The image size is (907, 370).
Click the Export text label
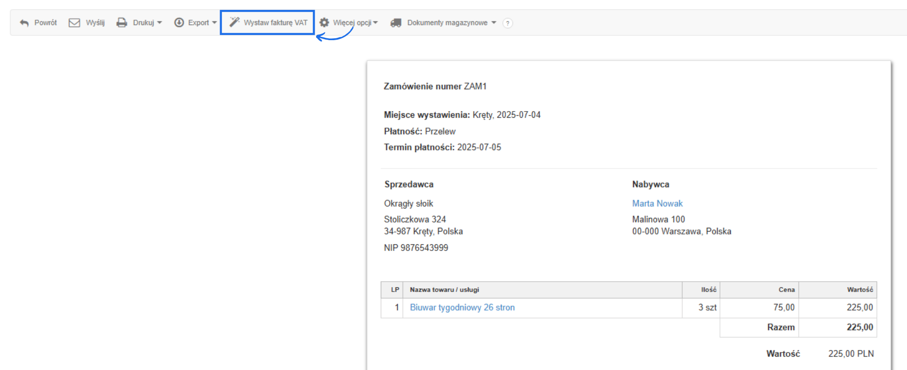pyautogui.click(x=198, y=23)
